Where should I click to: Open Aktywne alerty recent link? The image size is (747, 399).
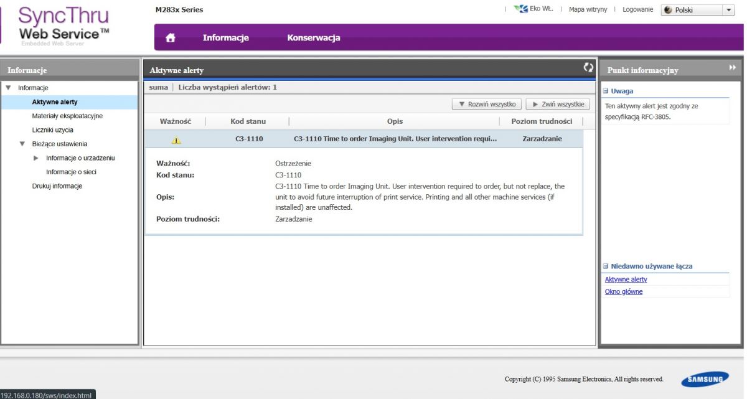pos(626,279)
